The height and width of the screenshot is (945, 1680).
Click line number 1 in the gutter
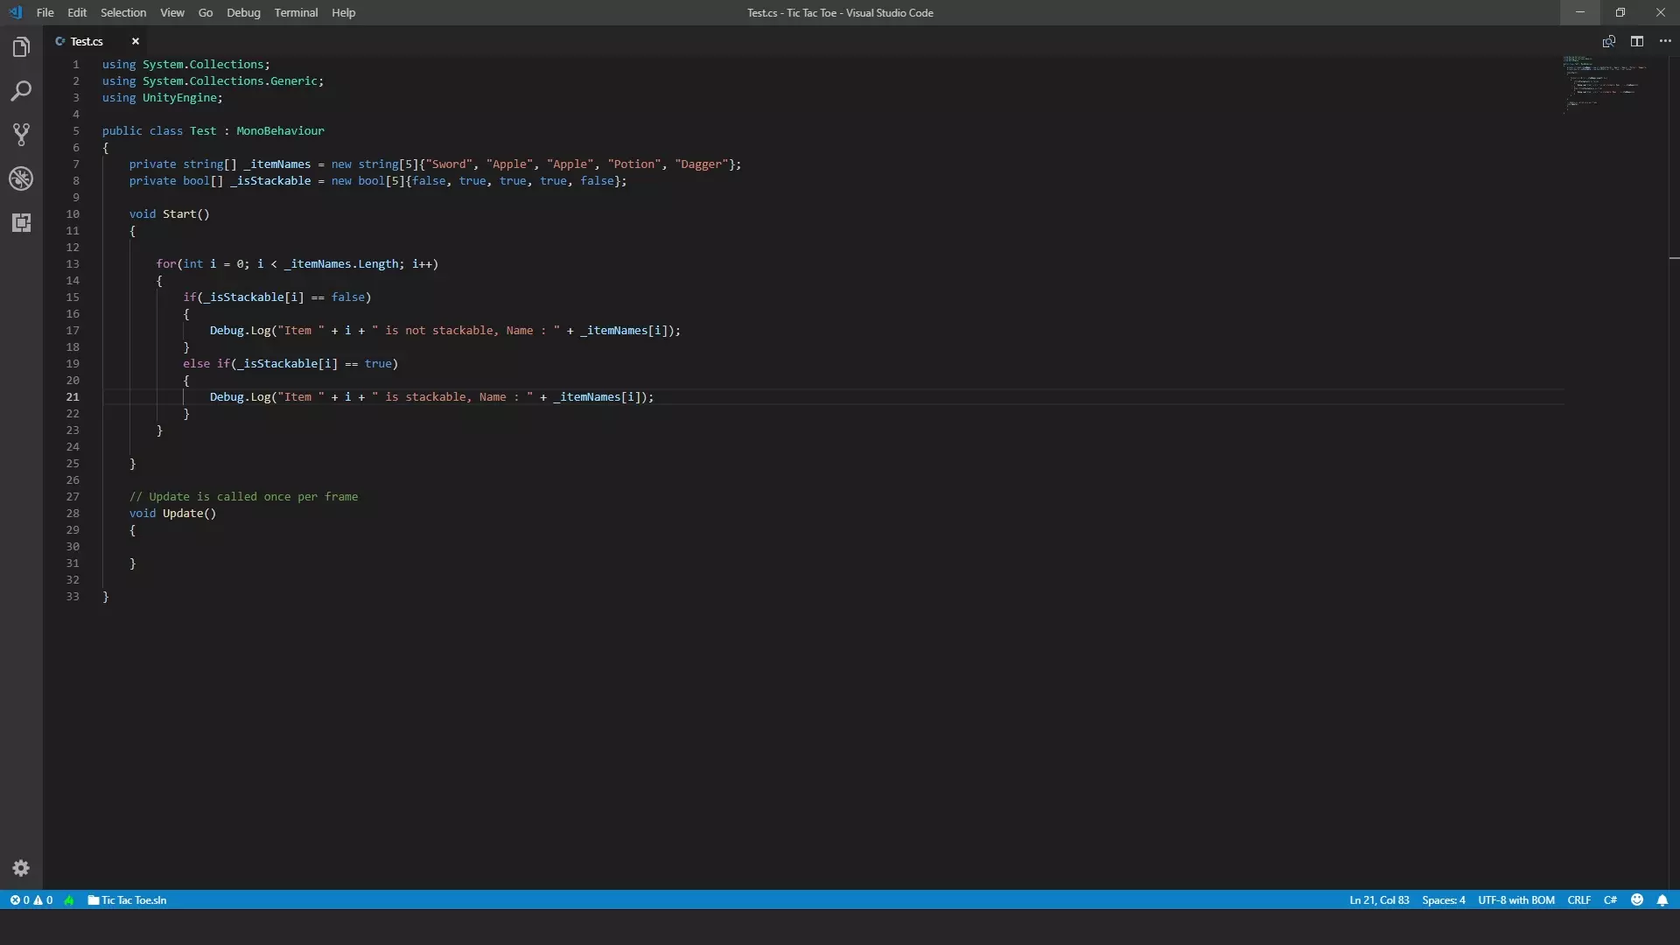click(76, 64)
